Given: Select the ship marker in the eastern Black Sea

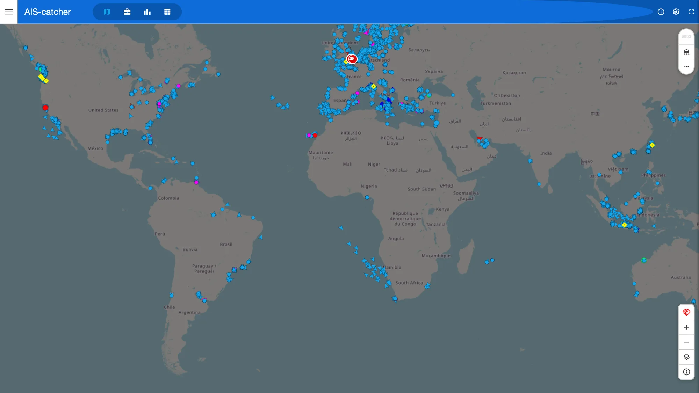Looking at the screenshot, I should (x=453, y=95).
